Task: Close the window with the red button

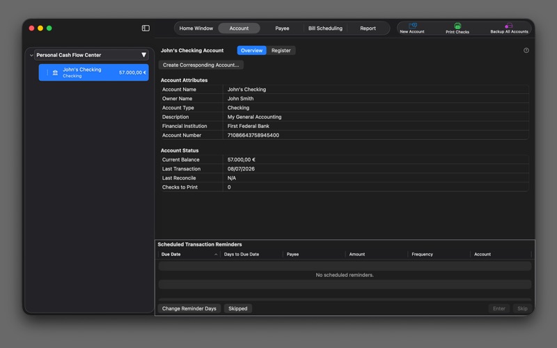Action: tap(31, 28)
